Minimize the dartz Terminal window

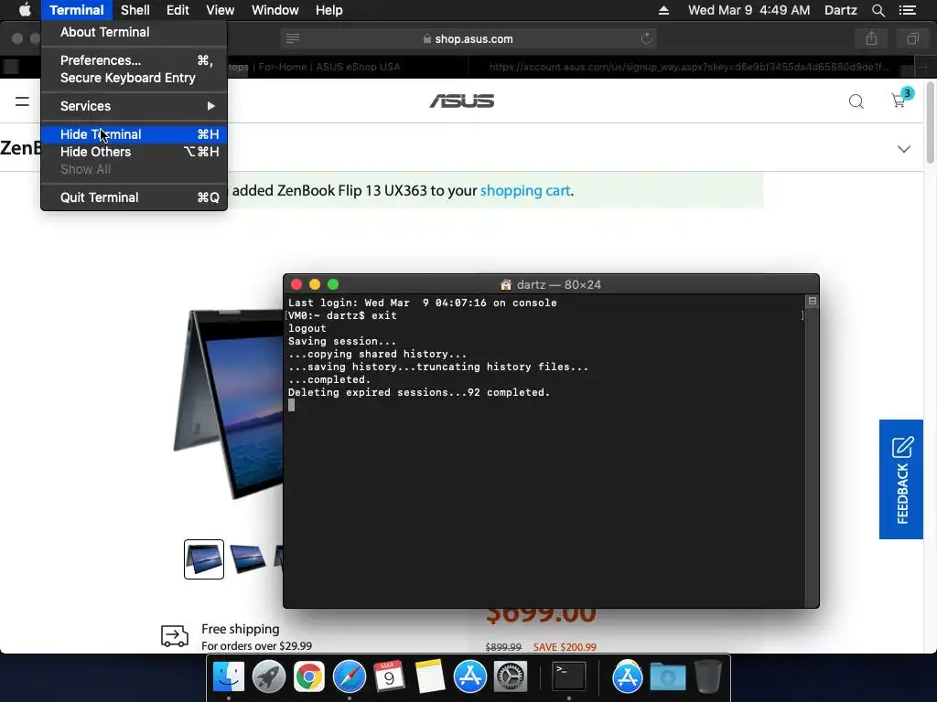coord(315,285)
